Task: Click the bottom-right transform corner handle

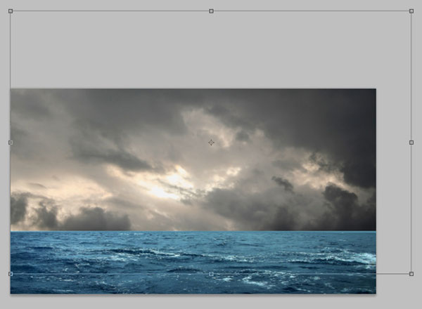Action: tap(411, 274)
